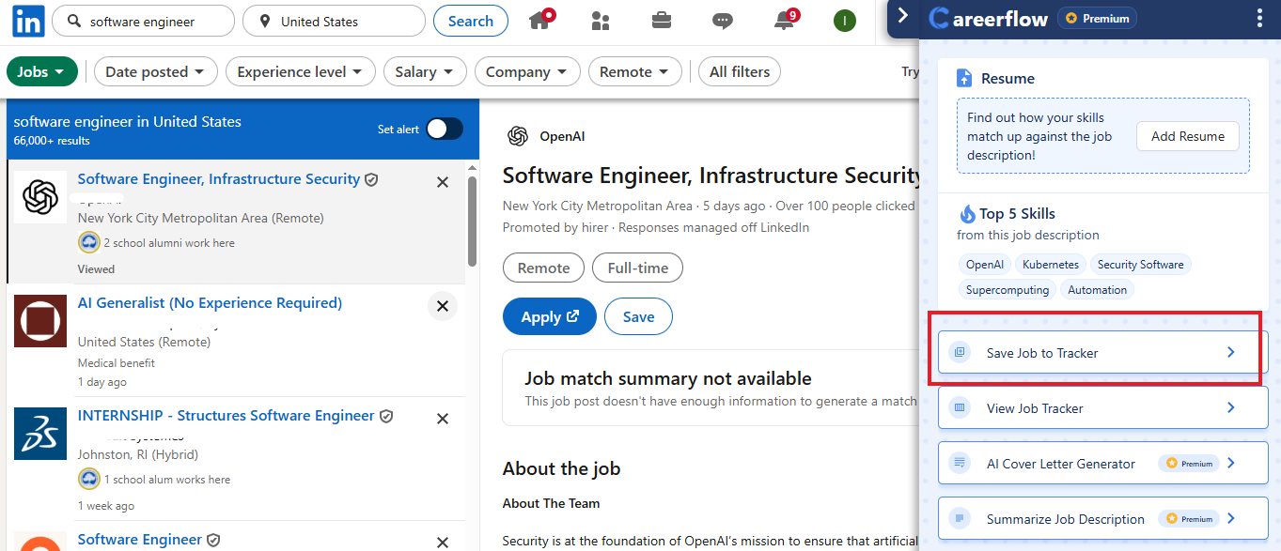This screenshot has width=1281, height=551.
Task: Select the Full-time tag pill
Action: pos(638,268)
